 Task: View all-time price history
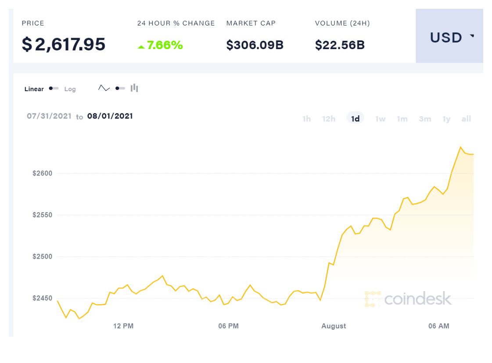tap(466, 119)
